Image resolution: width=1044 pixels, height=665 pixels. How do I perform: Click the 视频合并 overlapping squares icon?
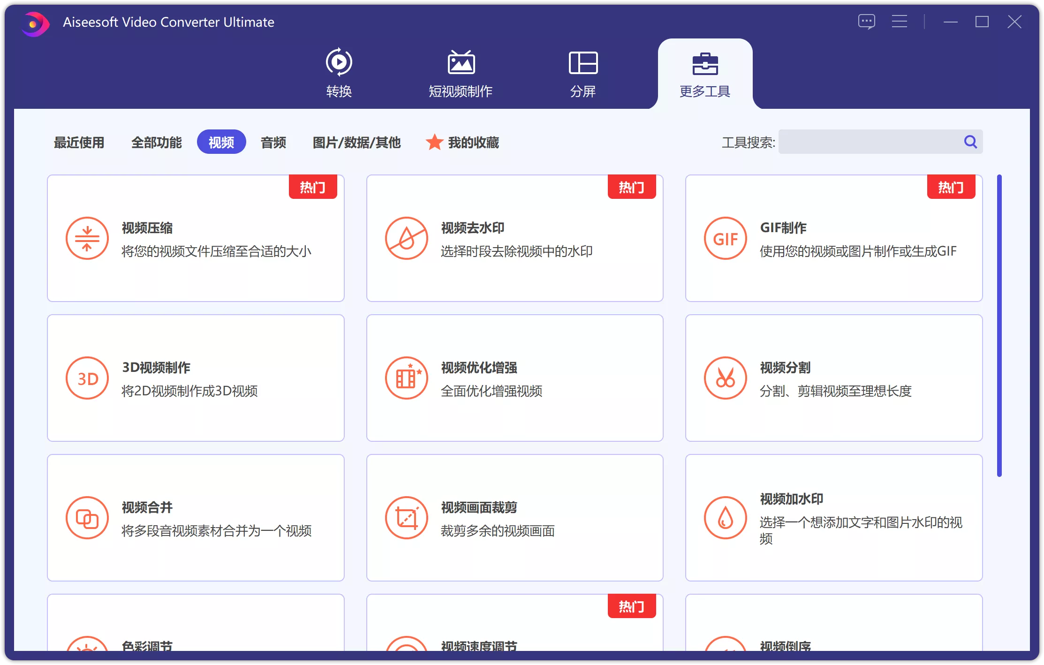(x=87, y=518)
